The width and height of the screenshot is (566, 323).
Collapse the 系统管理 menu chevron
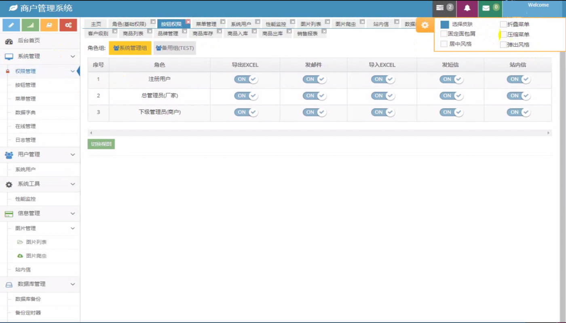[73, 57]
